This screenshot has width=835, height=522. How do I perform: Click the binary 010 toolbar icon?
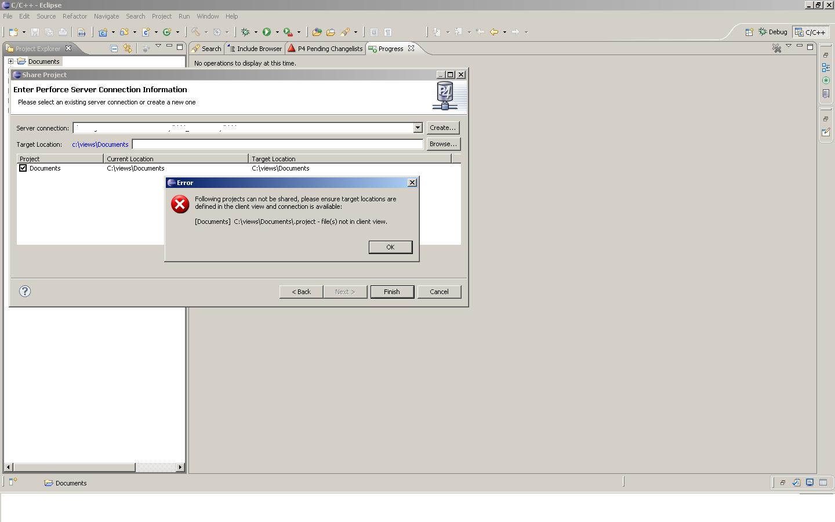(x=82, y=32)
